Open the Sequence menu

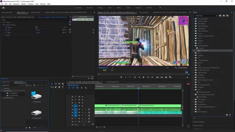(x=16, y=4)
